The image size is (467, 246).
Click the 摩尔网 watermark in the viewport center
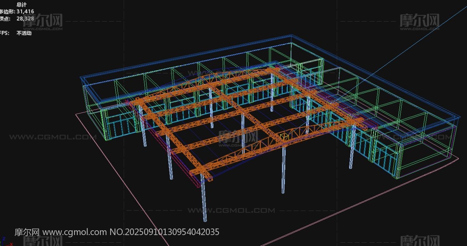[238, 137]
